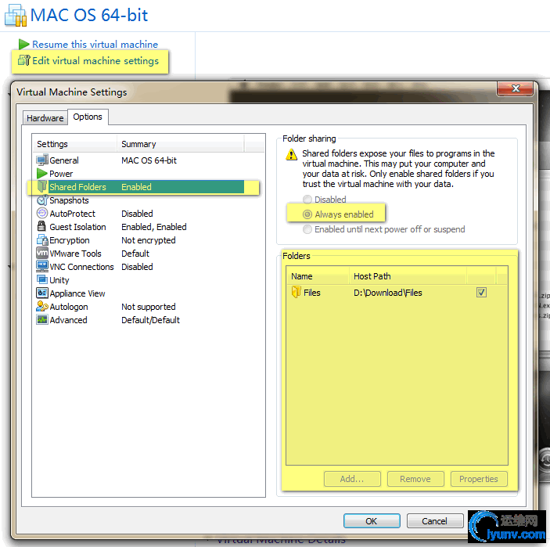550x547 pixels.
Task: Click the D:\Download\Files host path
Action: click(387, 293)
